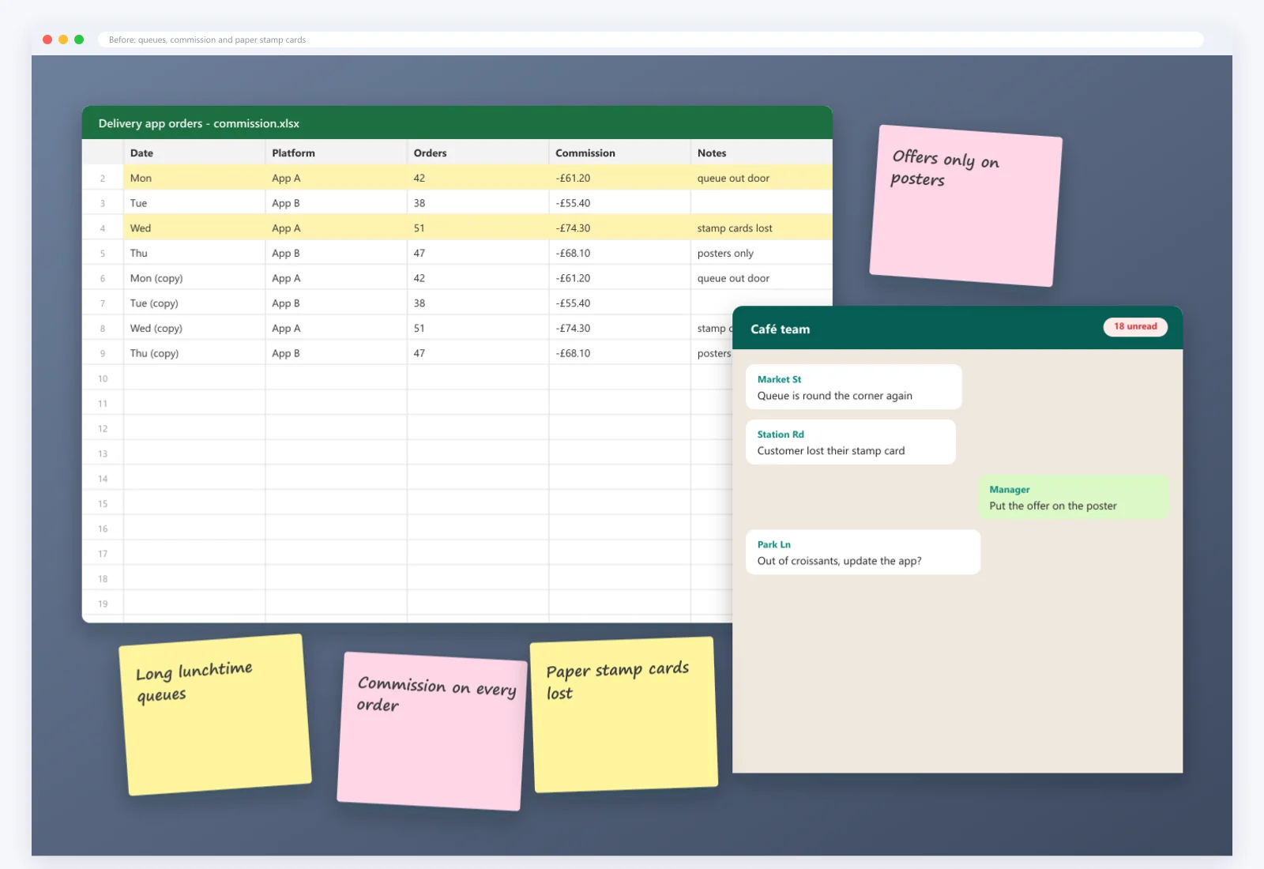1264x869 pixels.
Task: Click the 'Offers only on posters' pink sticky note
Action: (965, 205)
